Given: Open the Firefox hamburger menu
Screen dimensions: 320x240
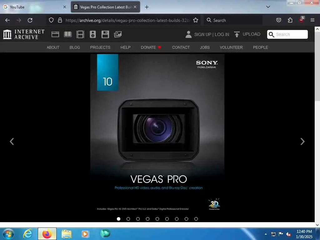Looking at the screenshot, I should (312, 20).
